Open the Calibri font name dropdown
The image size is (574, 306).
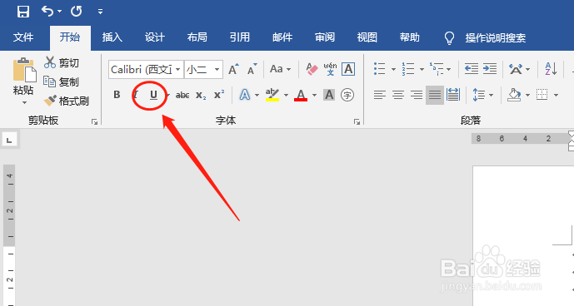177,69
